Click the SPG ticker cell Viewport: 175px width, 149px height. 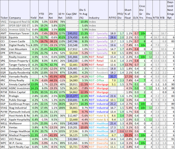(4, 61)
